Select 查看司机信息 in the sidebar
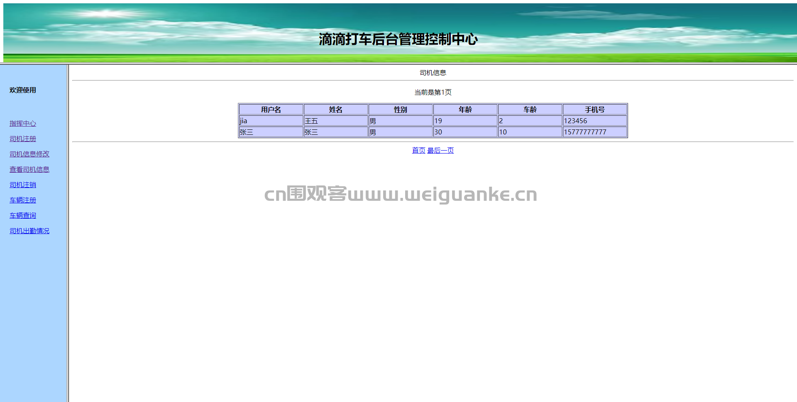Image resolution: width=797 pixels, height=402 pixels. tap(29, 170)
